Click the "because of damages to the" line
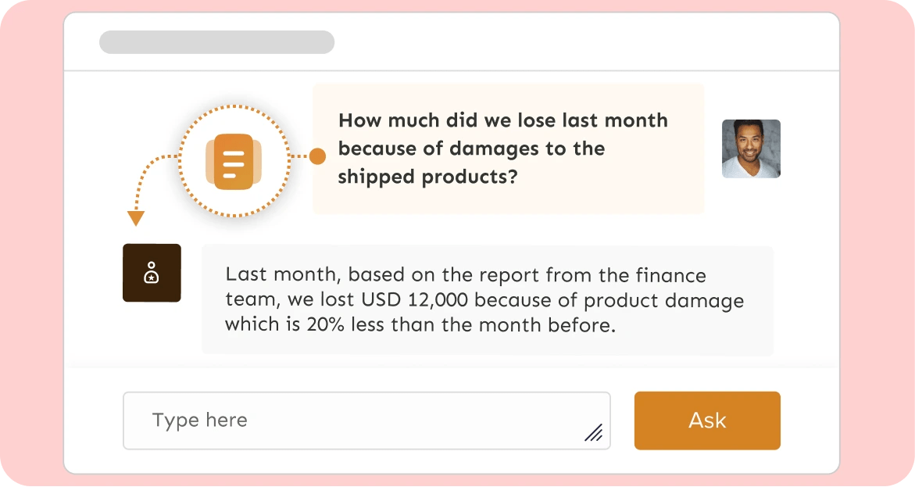 (471, 149)
